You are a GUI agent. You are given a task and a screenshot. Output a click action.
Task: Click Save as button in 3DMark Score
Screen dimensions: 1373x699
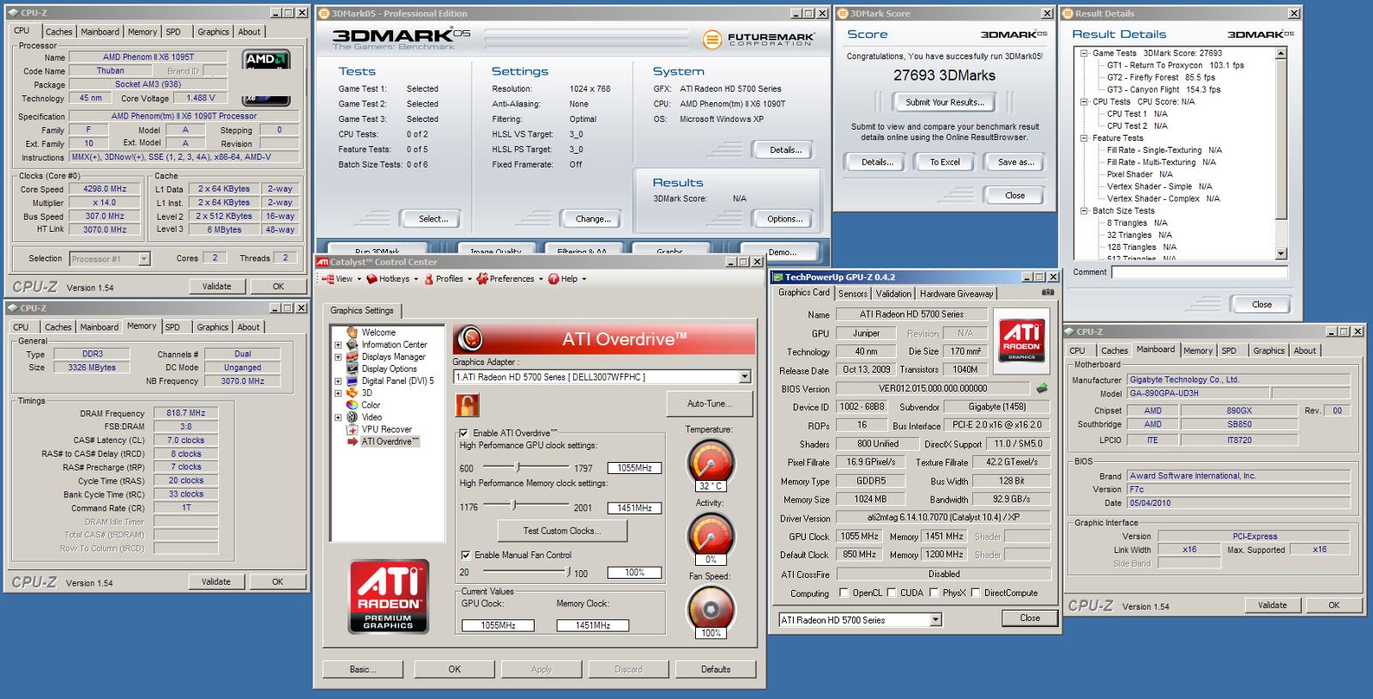(1015, 162)
